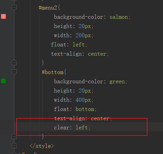
Task: Collapse the #menu2 rule fold marker
Action: pyautogui.click(x=14, y=8)
